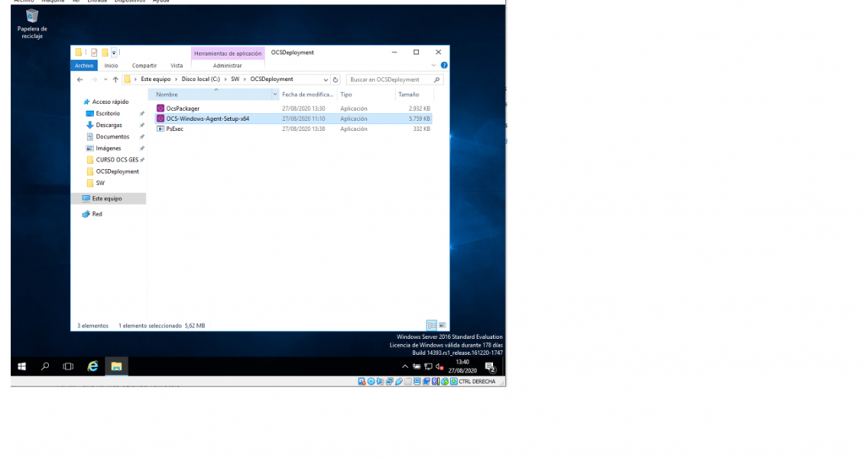Open the Administrar ribbon tab
This screenshot has width=866, height=459.
pyautogui.click(x=227, y=65)
